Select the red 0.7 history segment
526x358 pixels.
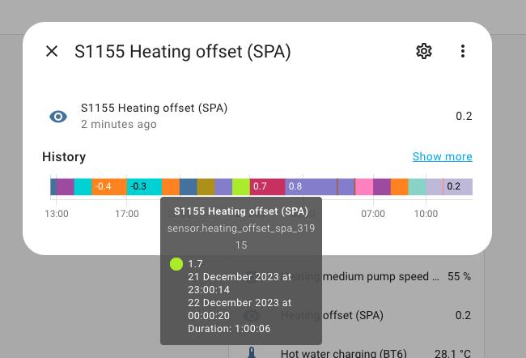pos(267,186)
